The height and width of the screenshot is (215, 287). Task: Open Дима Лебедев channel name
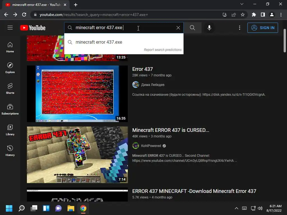pyautogui.click(x=153, y=85)
